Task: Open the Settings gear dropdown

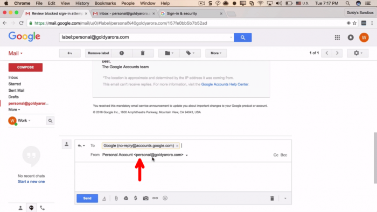Action: [x=358, y=53]
